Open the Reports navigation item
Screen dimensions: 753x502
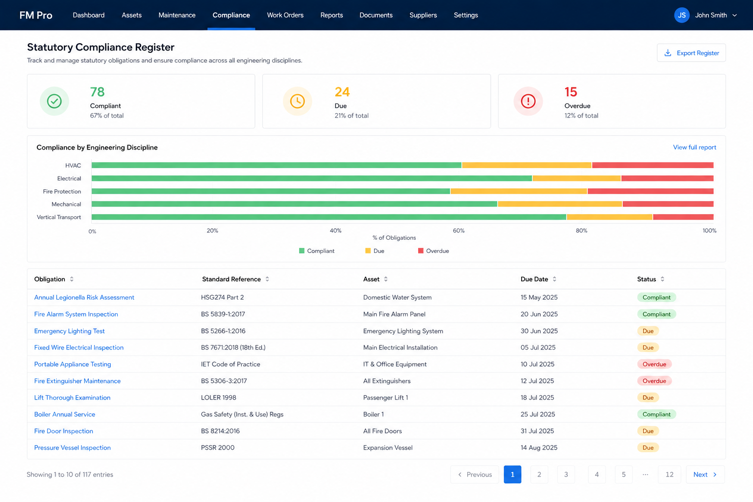tap(331, 15)
